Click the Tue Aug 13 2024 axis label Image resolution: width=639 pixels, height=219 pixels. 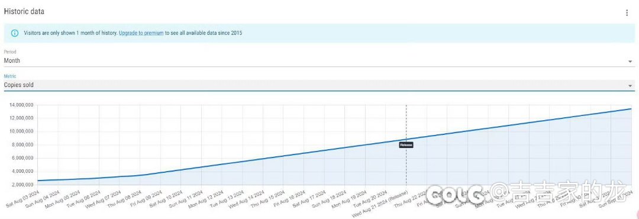[x=228, y=198]
